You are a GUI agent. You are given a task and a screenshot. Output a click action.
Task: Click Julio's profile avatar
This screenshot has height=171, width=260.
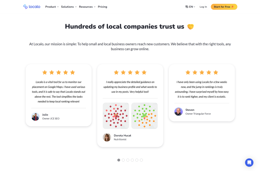click(x=35, y=116)
